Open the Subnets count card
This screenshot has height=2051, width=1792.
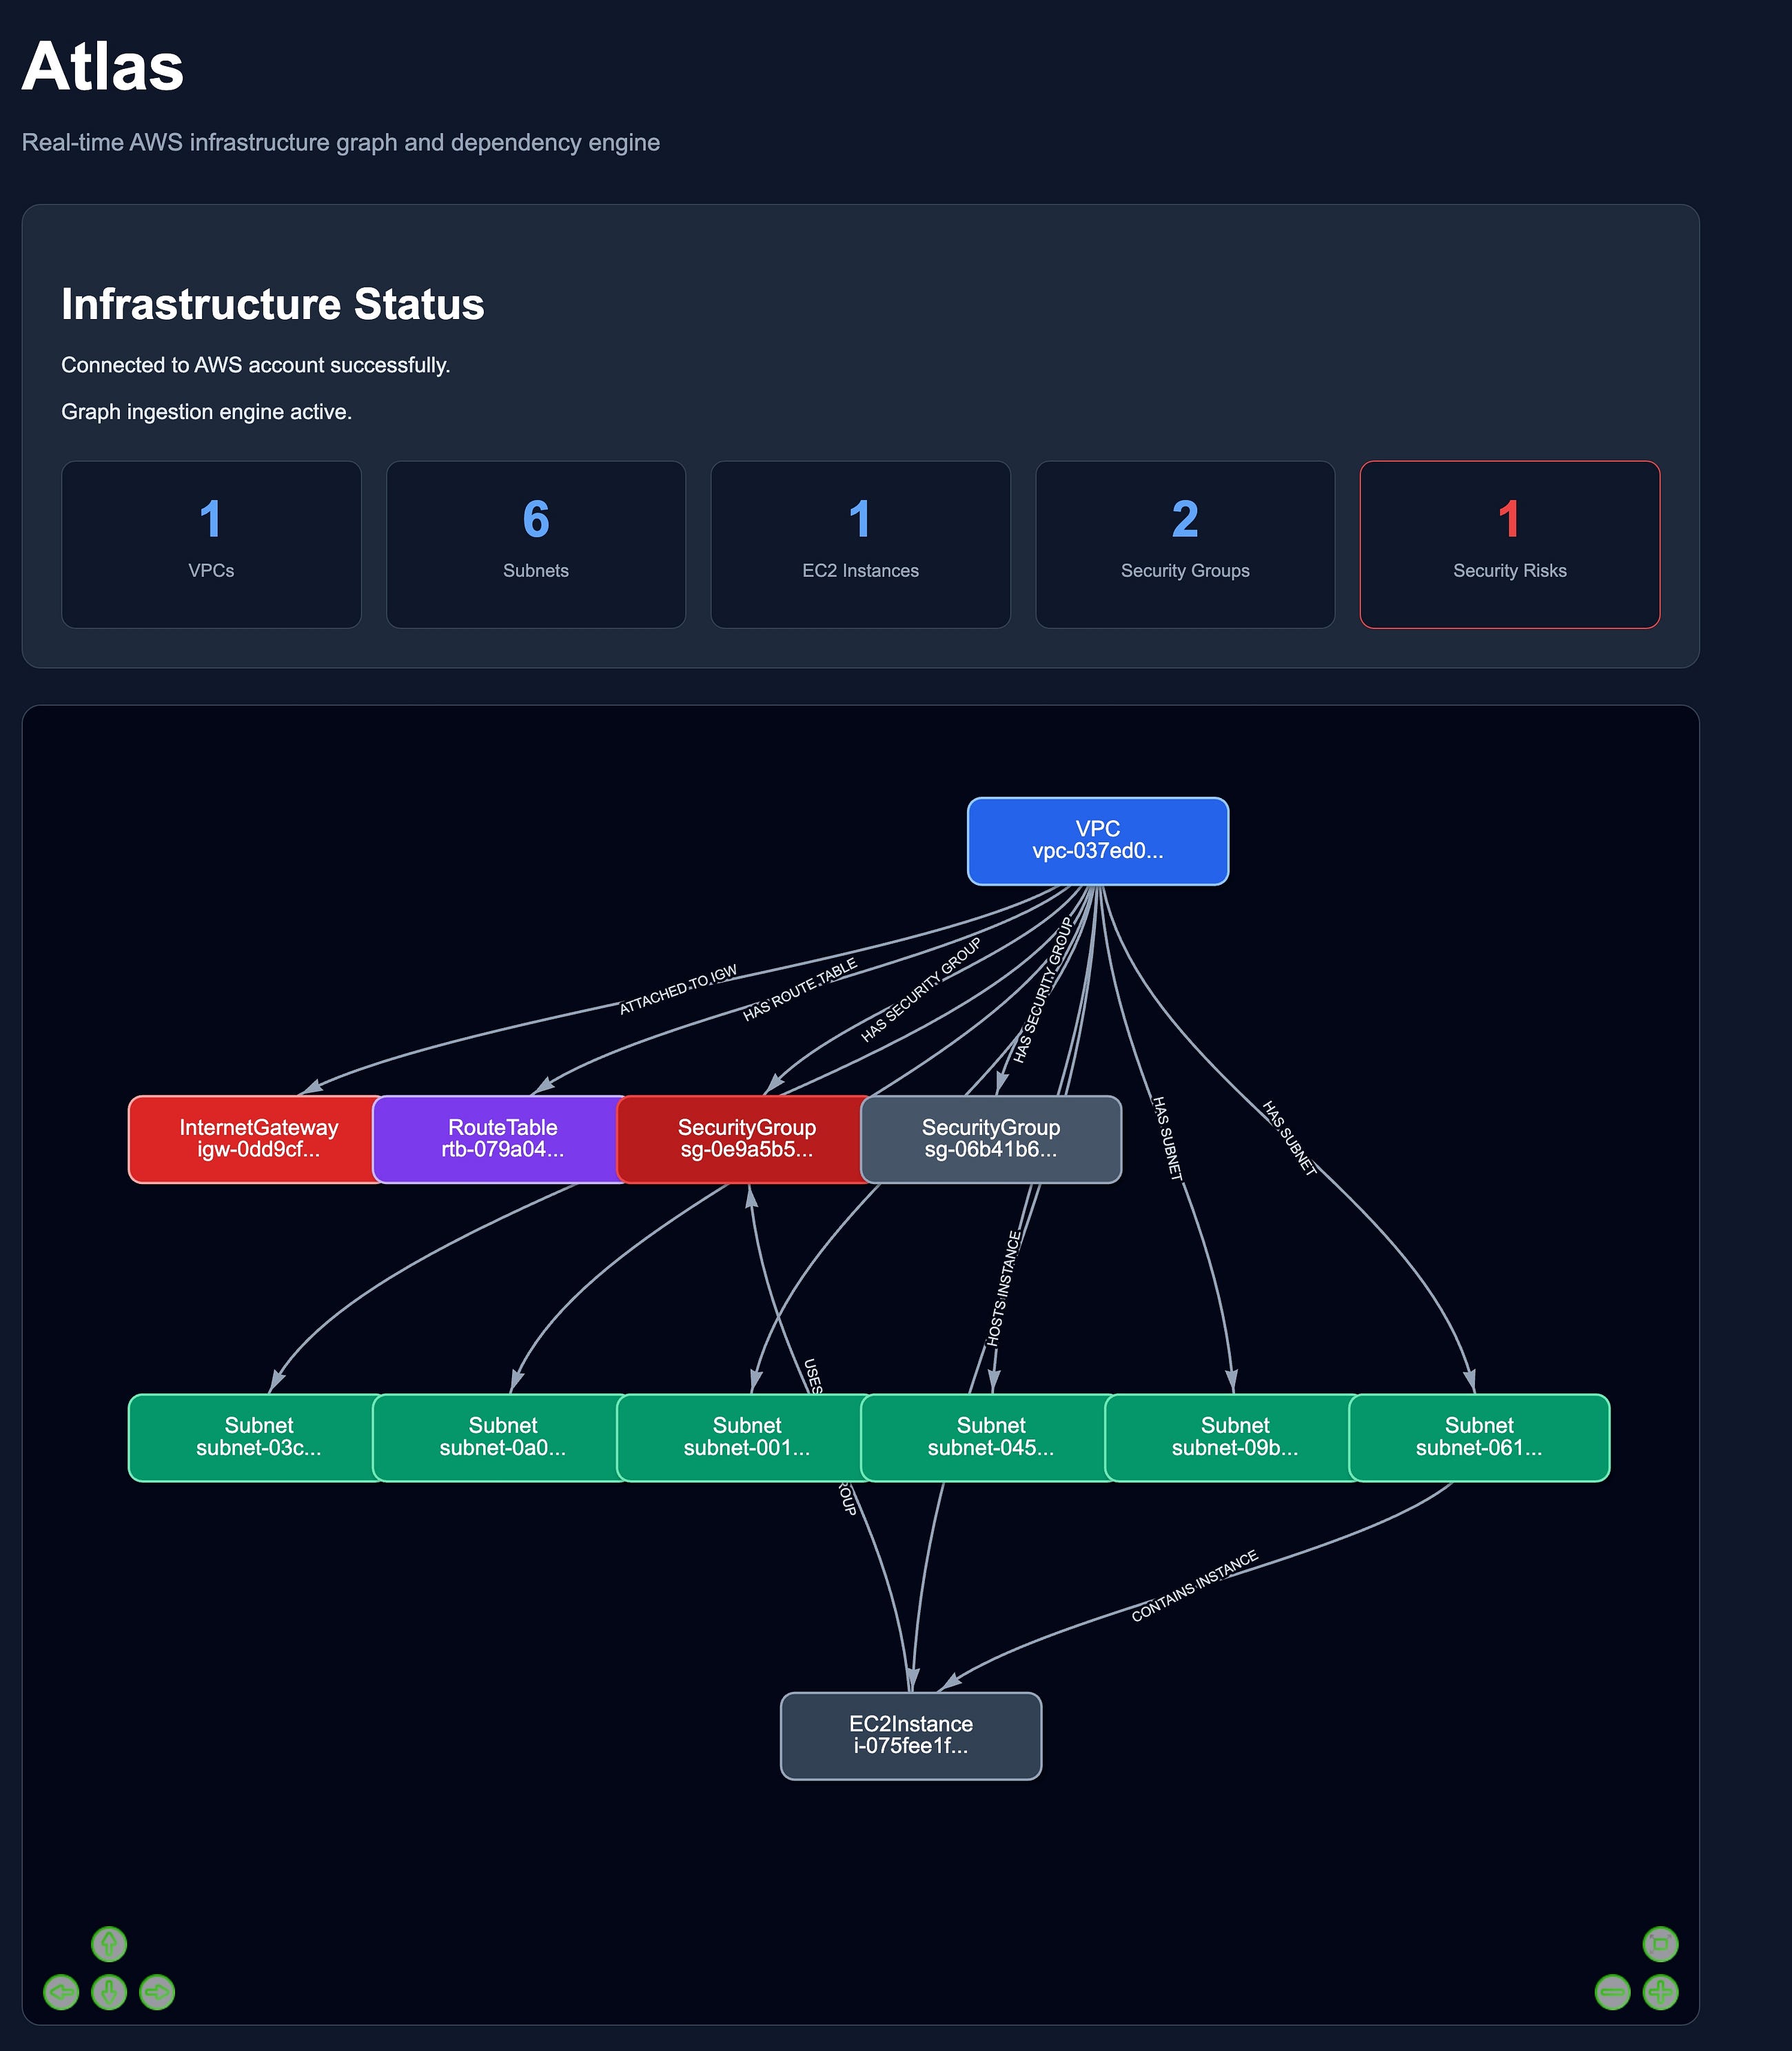coord(536,544)
